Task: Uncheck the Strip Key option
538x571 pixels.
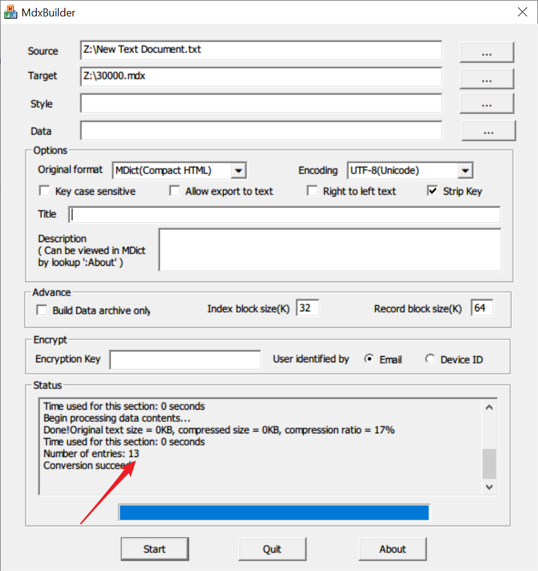Action: coord(432,191)
